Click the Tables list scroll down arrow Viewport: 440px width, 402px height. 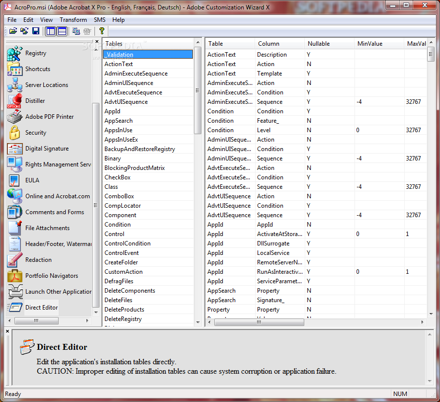click(x=198, y=322)
